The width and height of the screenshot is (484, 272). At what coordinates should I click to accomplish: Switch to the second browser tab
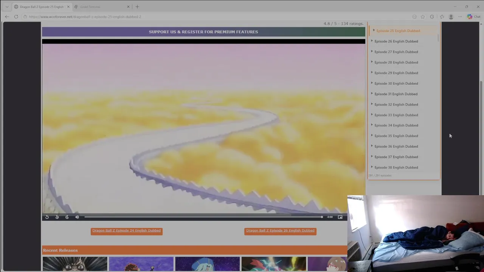coord(101,7)
